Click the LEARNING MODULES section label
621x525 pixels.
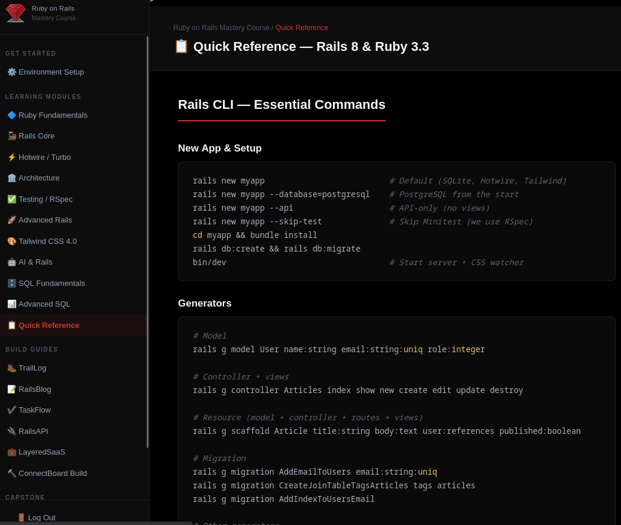43,96
